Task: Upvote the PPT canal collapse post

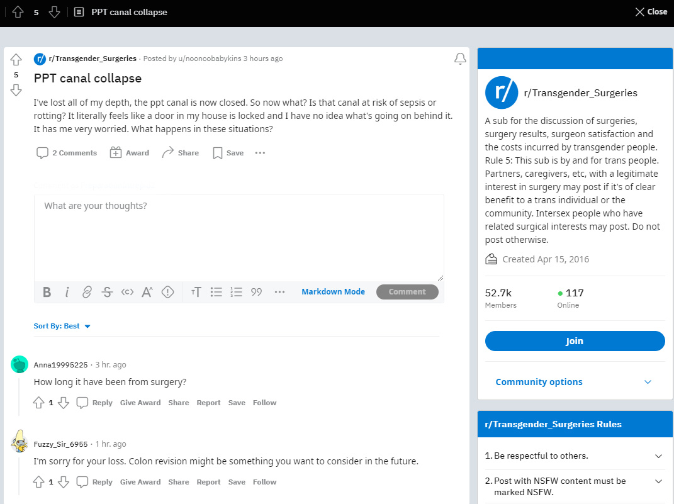Action: click(16, 59)
